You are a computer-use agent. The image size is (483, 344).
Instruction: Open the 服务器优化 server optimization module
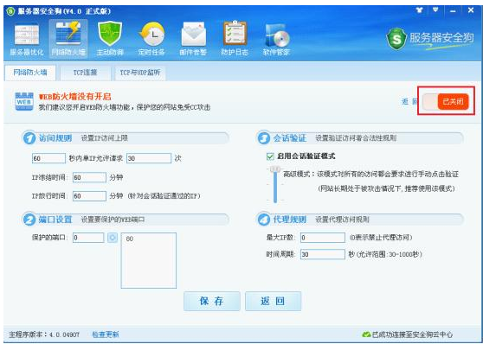(27, 39)
